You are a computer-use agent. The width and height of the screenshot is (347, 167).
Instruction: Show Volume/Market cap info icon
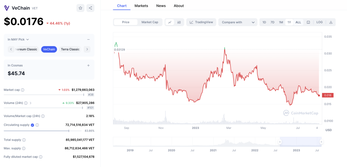pos(43,116)
